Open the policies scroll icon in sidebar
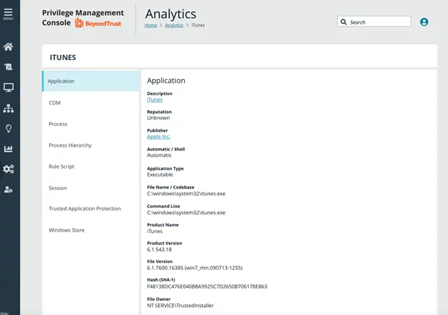Image resolution: width=448 pixels, height=315 pixels. (9, 67)
